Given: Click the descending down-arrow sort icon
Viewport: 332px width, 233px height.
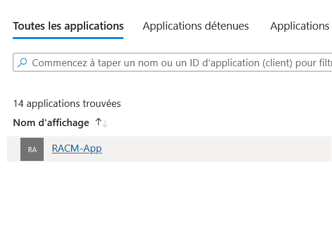Looking at the screenshot, I should click(105, 124).
